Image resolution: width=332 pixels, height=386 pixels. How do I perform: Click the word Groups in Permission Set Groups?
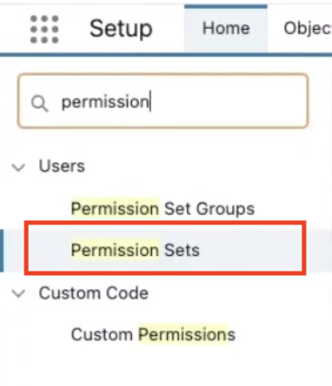click(x=225, y=209)
